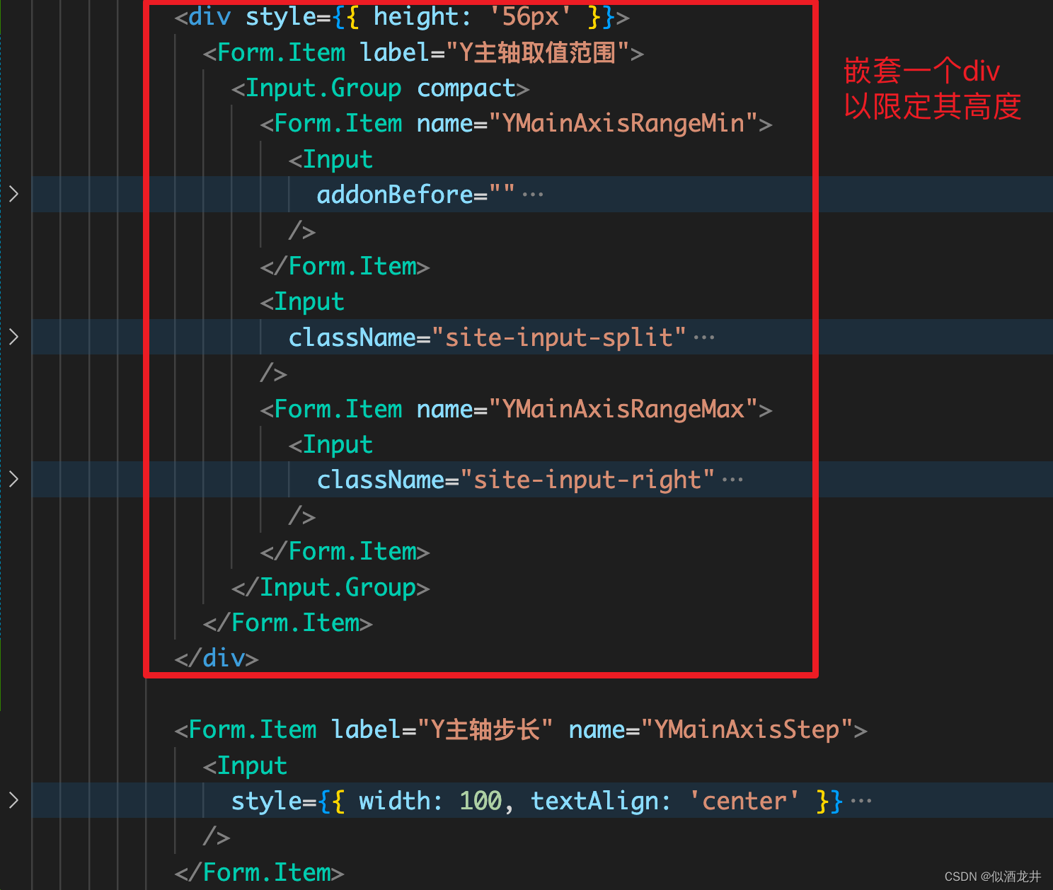Click the <Input tag below YMainAxisRangeMin line

tap(330, 159)
